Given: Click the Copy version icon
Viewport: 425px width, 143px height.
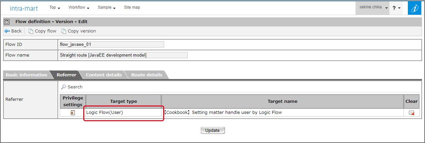Looking at the screenshot, I should pyautogui.click(x=64, y=31).
